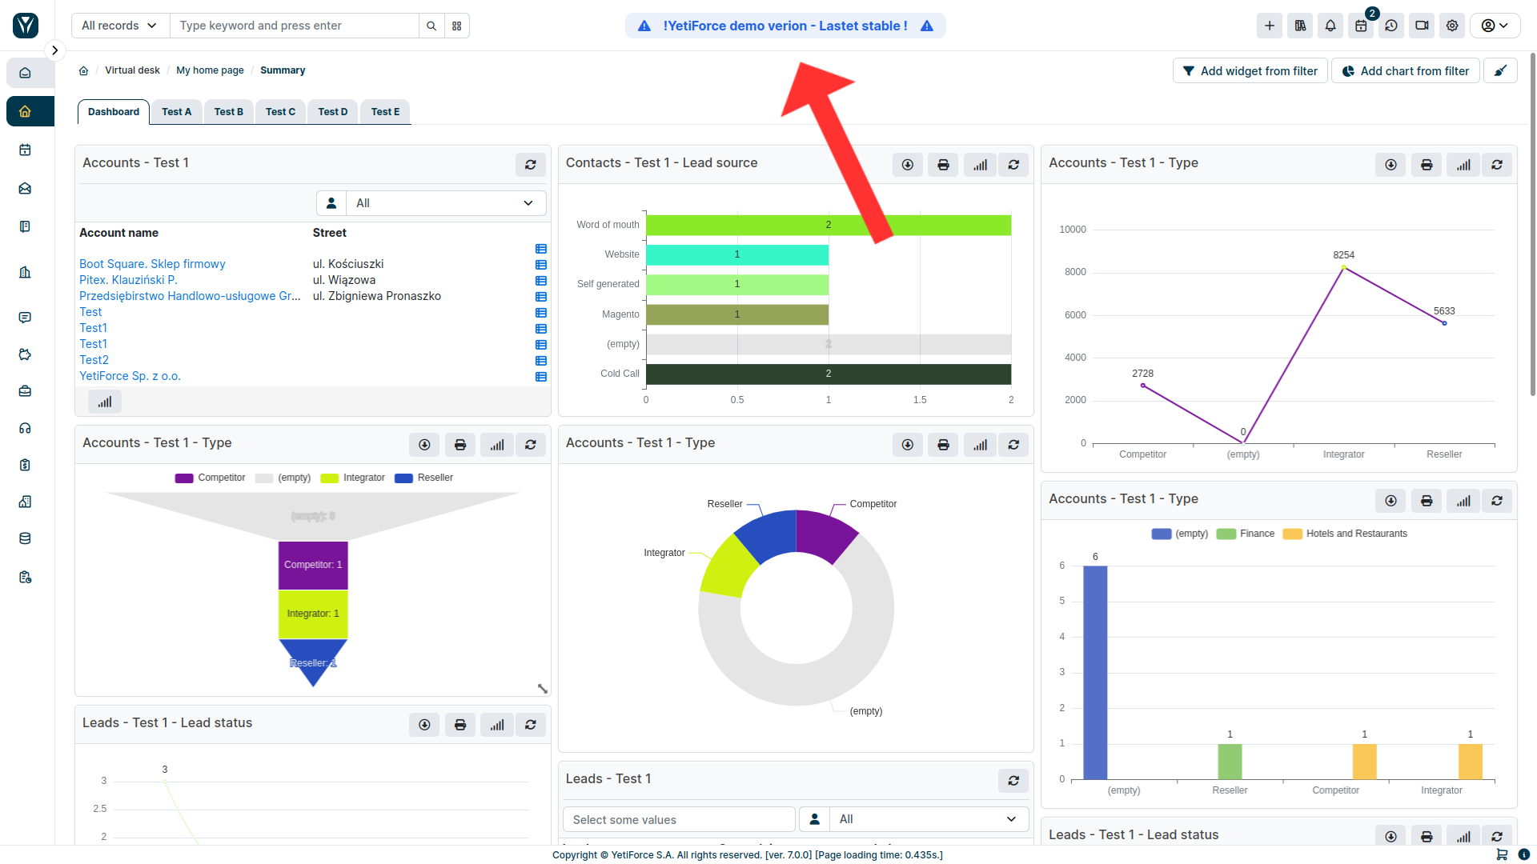Open recent activity history icon
The width and height of the screenshot is (1537, 864).
(1391, 26)
